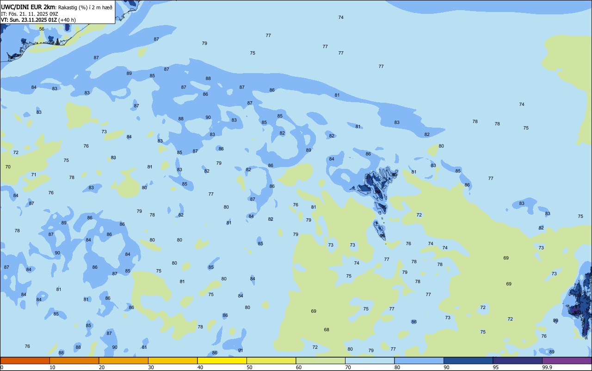Click the 70–80 pale blue legend band
592x371 pixels.
tap(370, 360)
